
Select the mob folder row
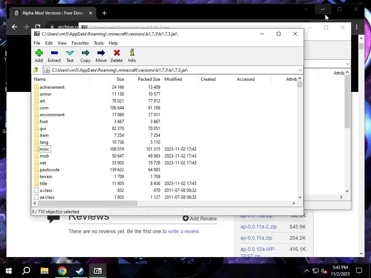pos(164,156)
